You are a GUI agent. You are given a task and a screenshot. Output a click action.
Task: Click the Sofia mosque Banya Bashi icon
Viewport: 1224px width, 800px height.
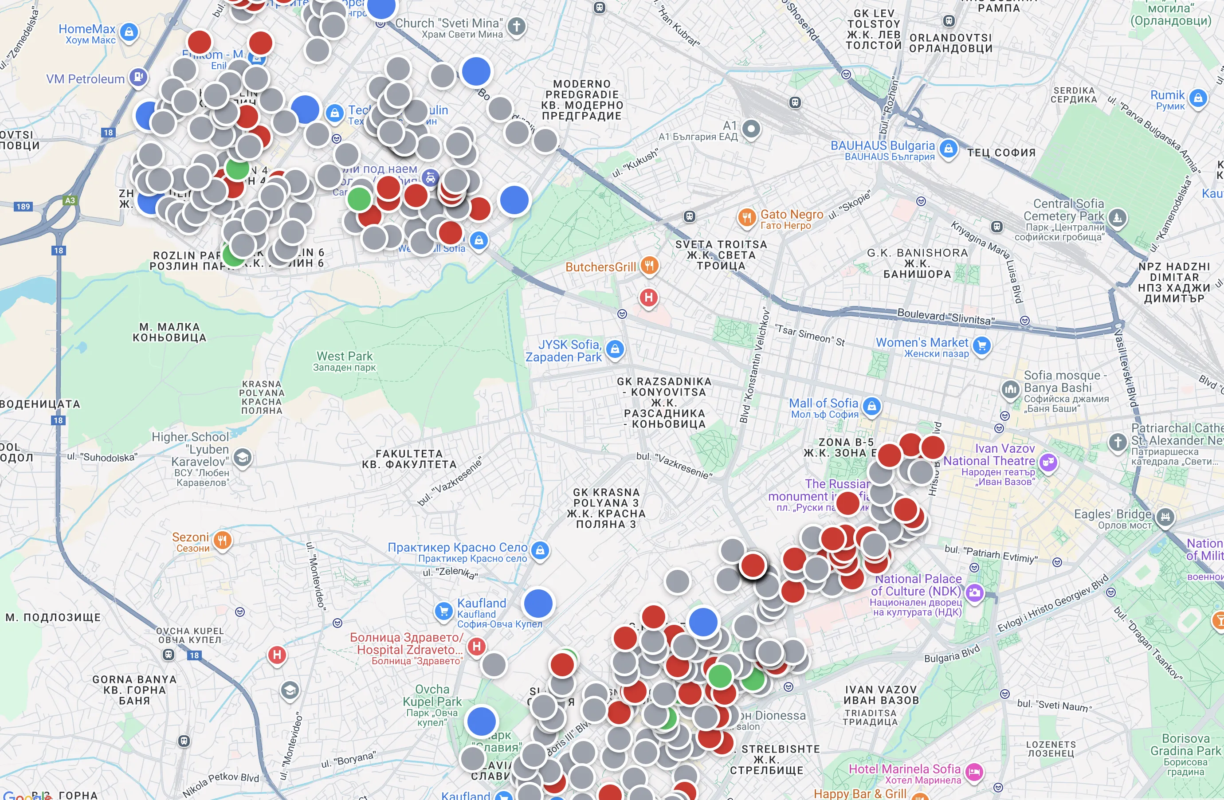[1011, 389]
